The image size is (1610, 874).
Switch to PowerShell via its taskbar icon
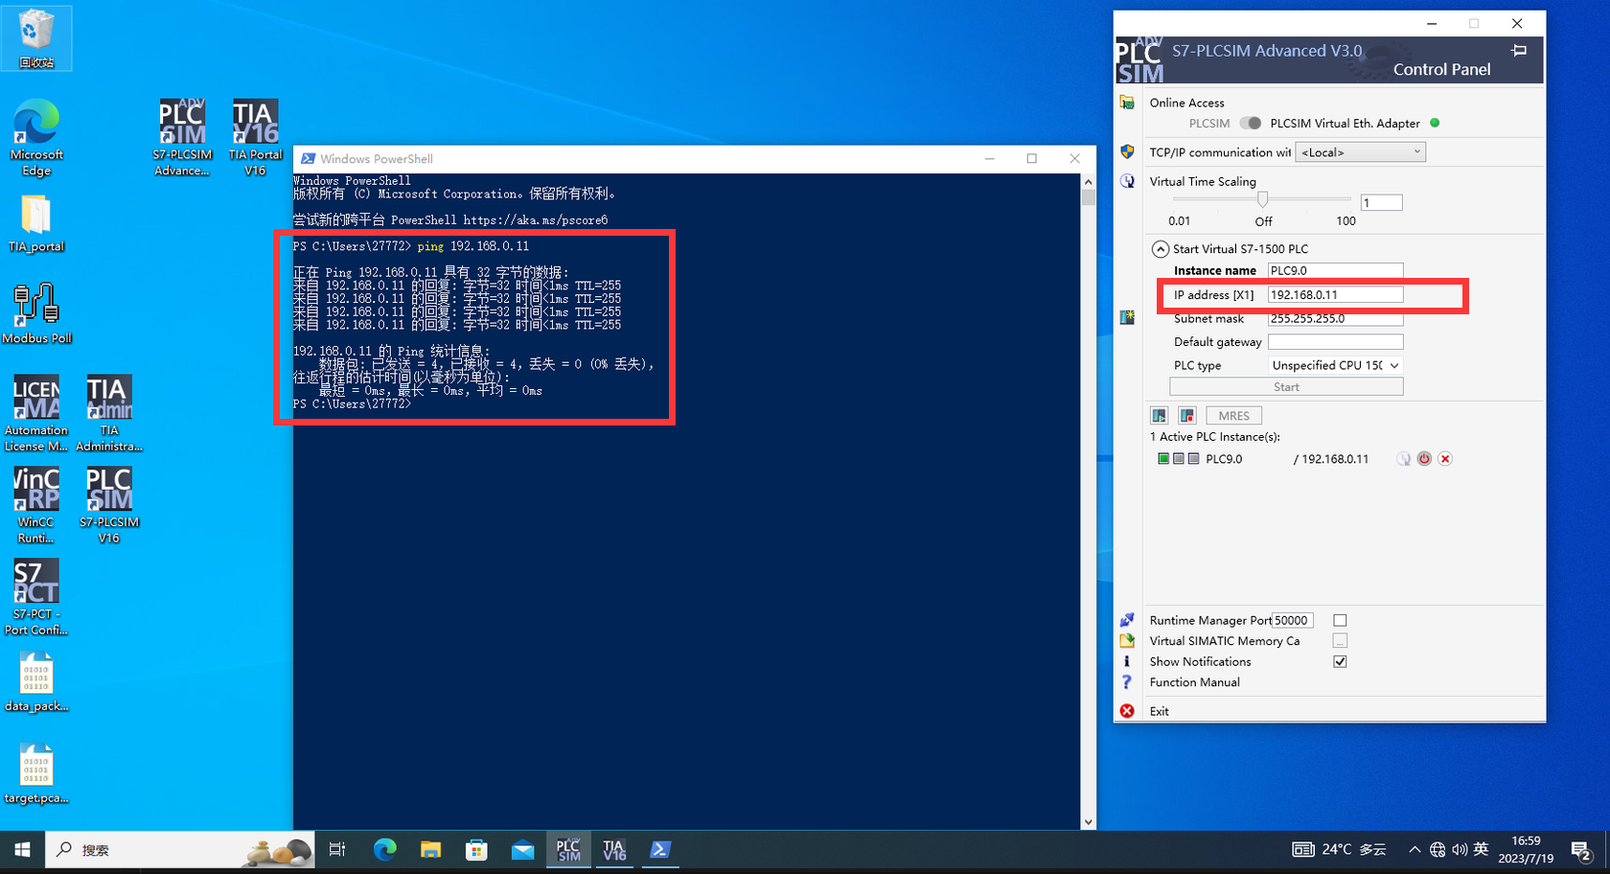click(660, 849)
